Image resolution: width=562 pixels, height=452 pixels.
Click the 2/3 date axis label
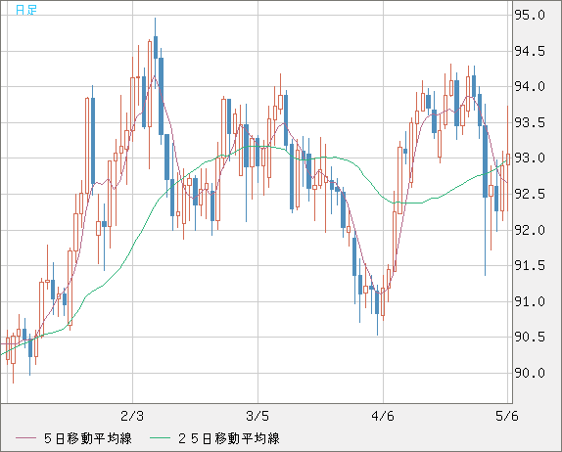132,416
